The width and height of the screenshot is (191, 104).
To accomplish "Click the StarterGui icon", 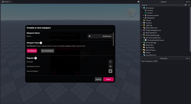I will [x=144, y=45].
